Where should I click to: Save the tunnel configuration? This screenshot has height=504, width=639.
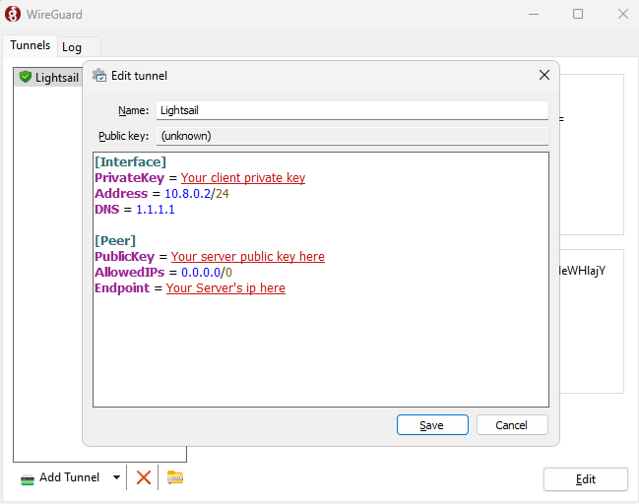pyautogui.click(x=432, y=425)
